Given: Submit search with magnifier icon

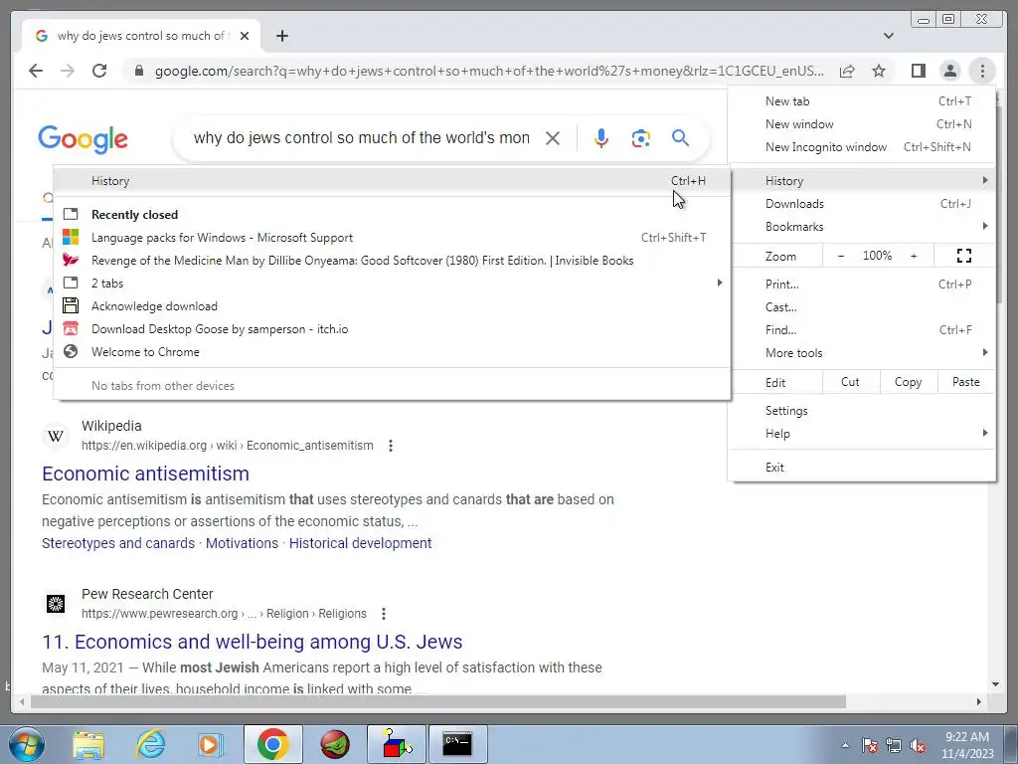Looking at the screenshot, I should (680, 137).
